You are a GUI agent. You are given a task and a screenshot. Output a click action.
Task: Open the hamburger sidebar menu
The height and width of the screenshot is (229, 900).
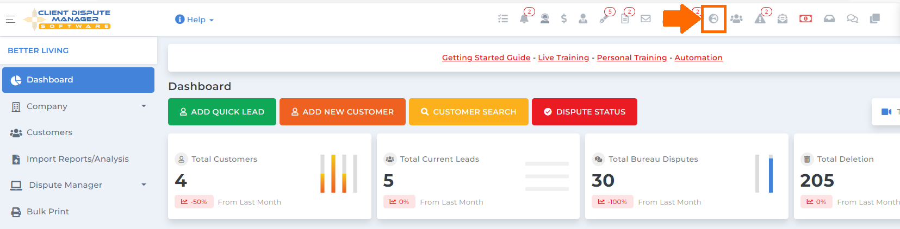pyautogui.click(x=10, y=19)
